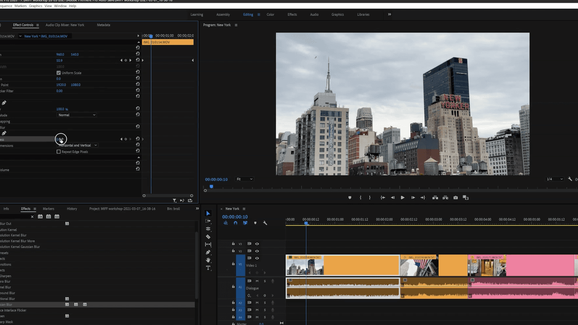Select the Pen tool in Tools panel
The height and width of the screenshot is (325, 578).
coord(208,252)
